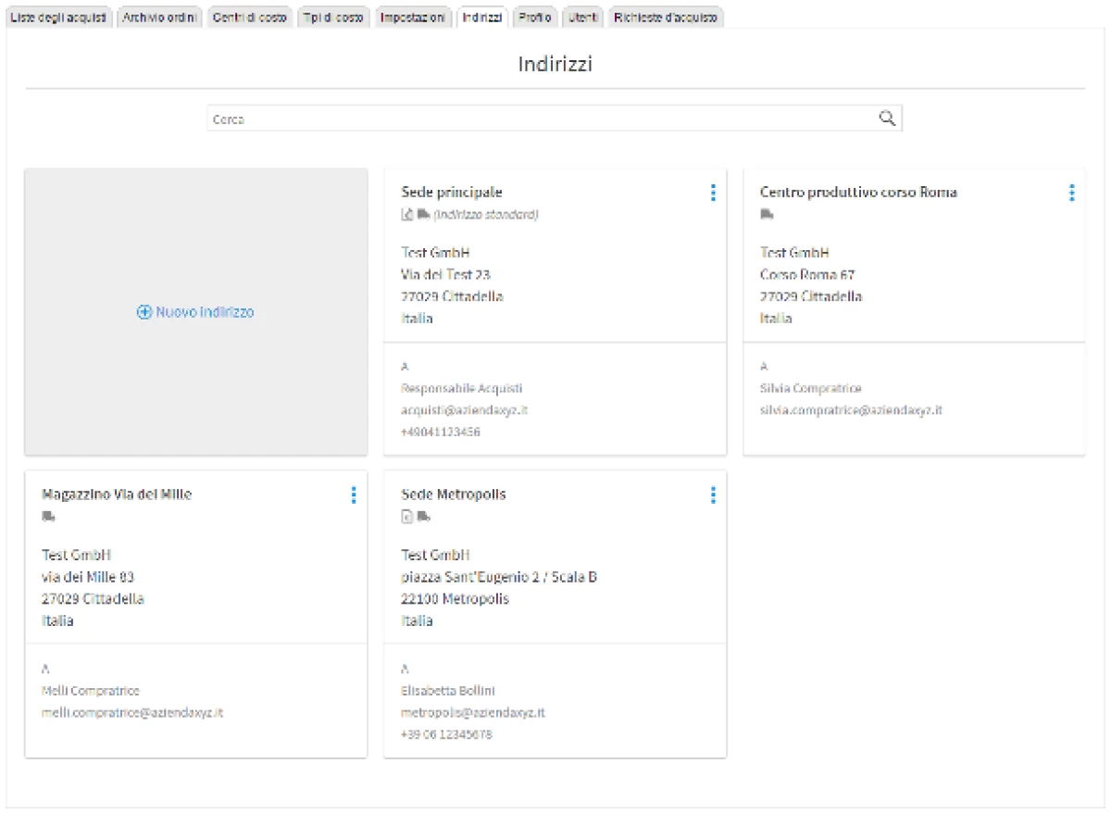Image resolution: width=1111 pixels, height=814 pixels.
Task: Click delivery truck icon on Centro produttivo
Action: [767, 215]
